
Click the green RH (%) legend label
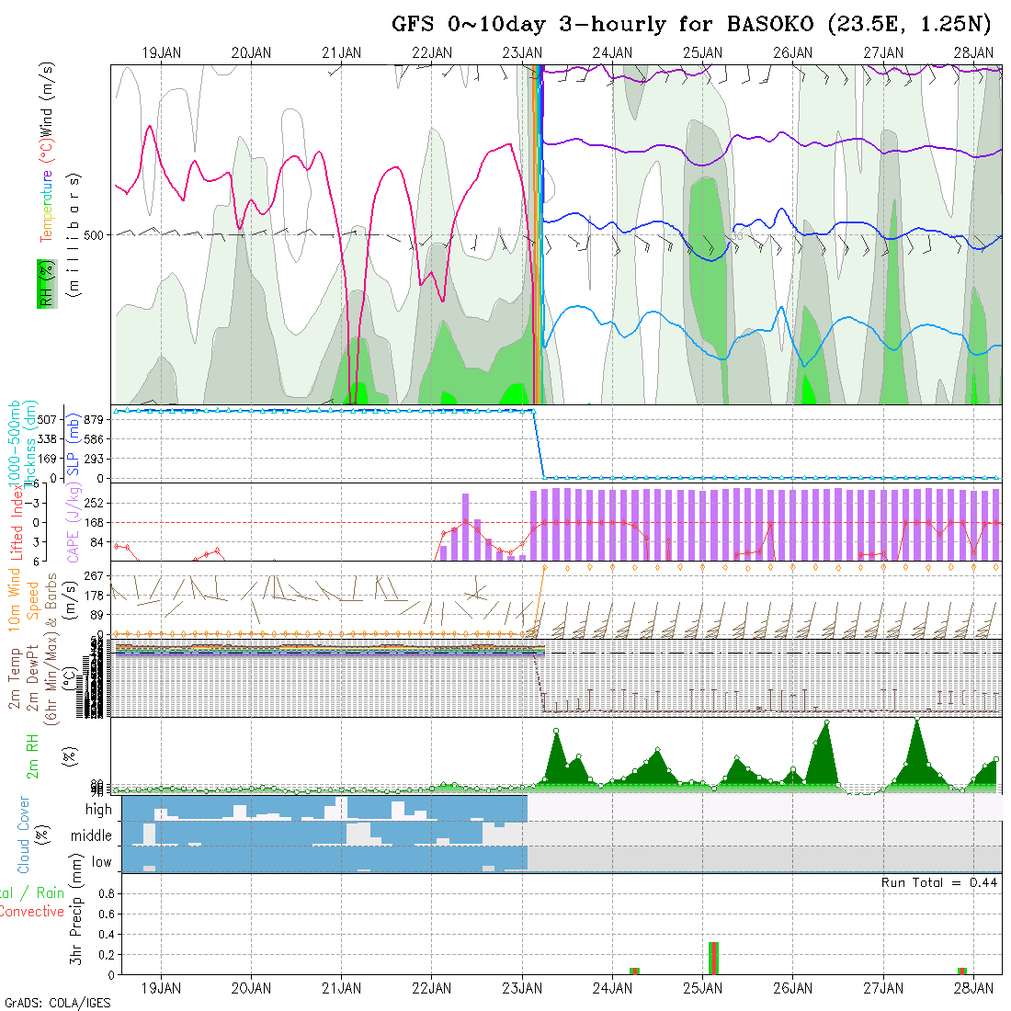coord(43,283)
